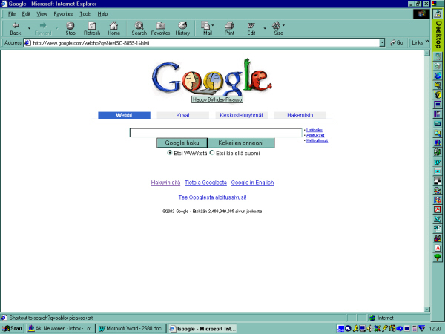Click the IE throbber logo
445x334 pixels.
click(x=421, y=14)
